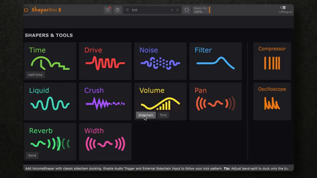Click the ShaperBox 3 title logo
Screen dimensions: 317x178
(46, 10)
